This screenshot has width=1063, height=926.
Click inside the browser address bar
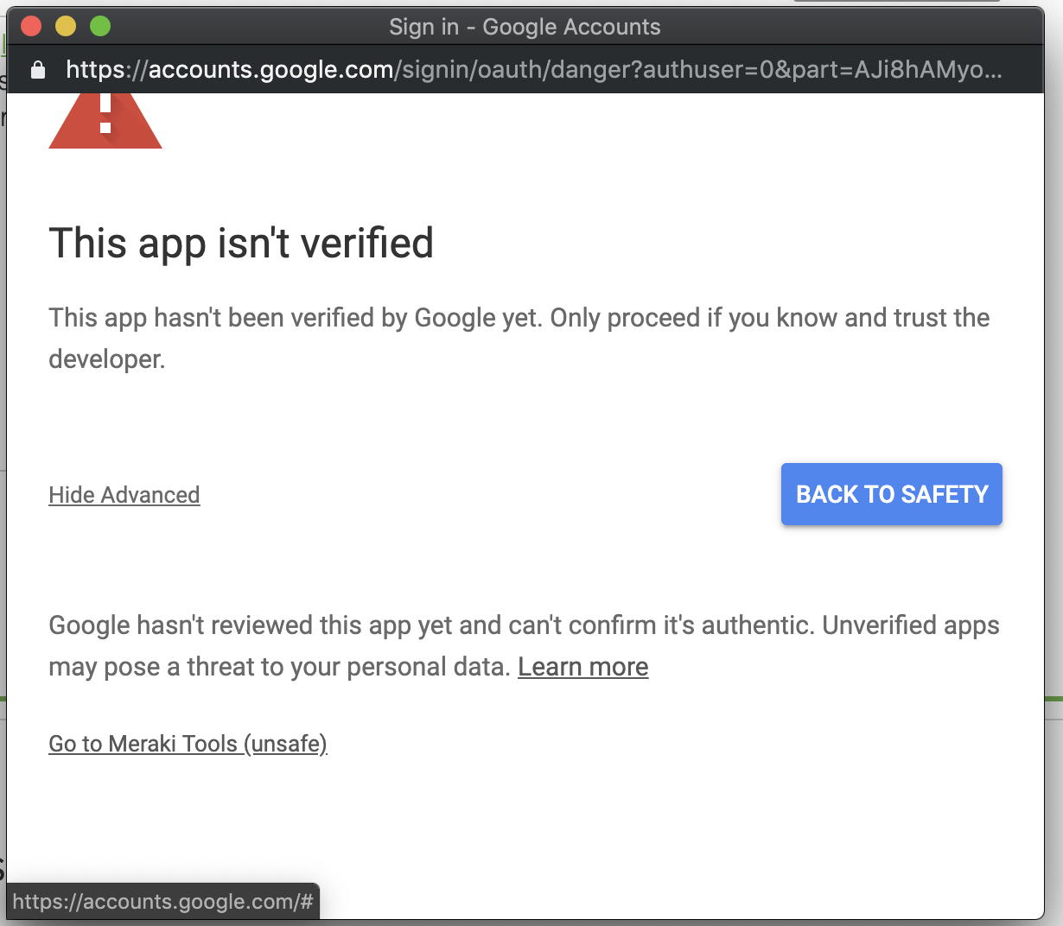click(x=519, y=70)
